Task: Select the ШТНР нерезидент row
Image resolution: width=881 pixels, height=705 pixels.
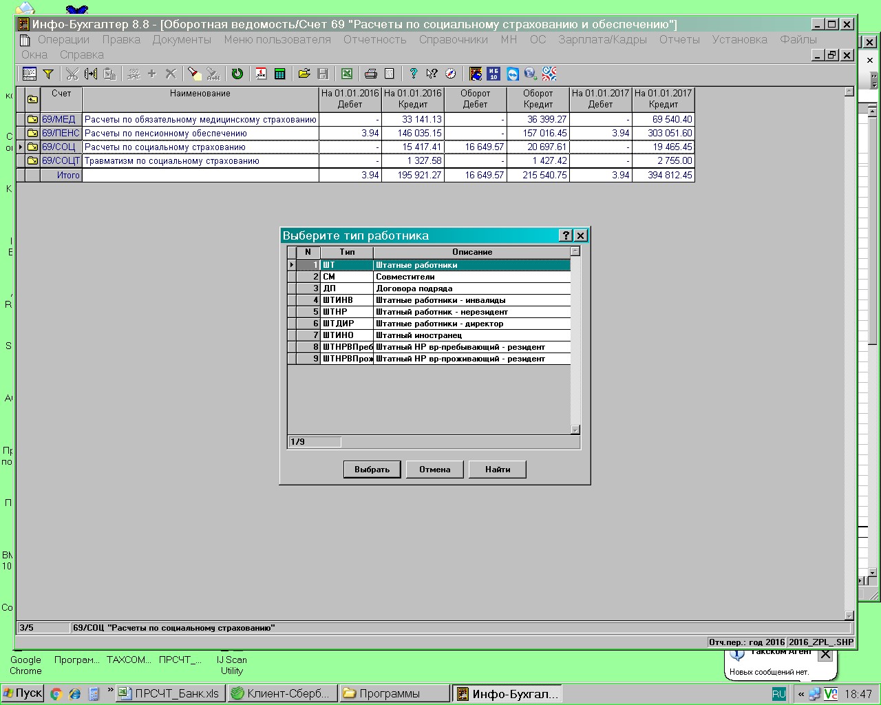Action: point(429,312)
